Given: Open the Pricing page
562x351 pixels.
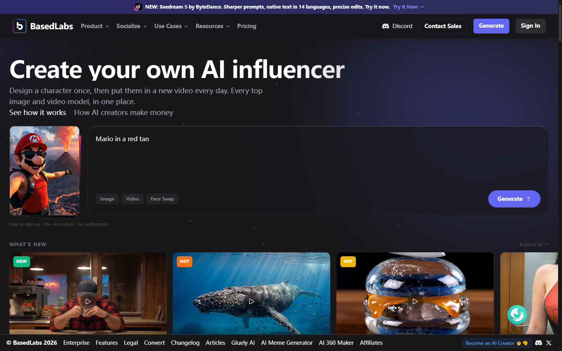Looking at the screenshot, I should (247, 26).
